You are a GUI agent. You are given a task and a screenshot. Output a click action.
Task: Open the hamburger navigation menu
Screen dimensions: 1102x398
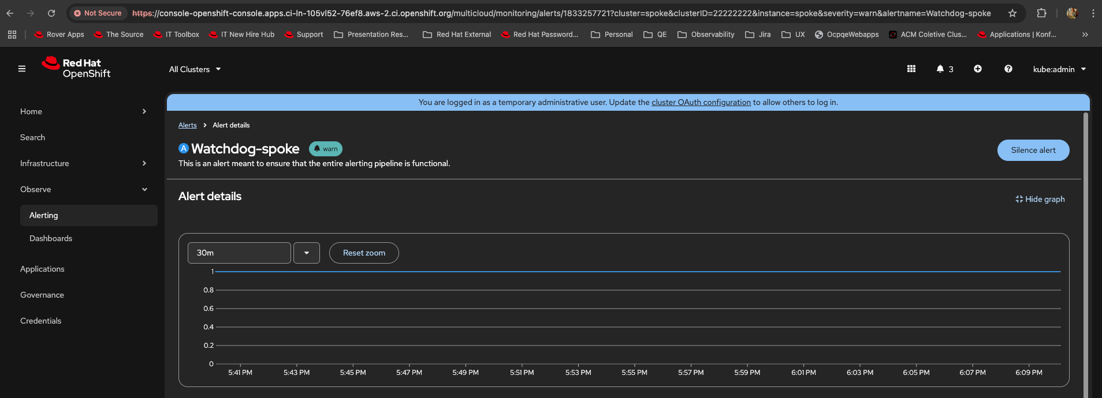(22, 69)
